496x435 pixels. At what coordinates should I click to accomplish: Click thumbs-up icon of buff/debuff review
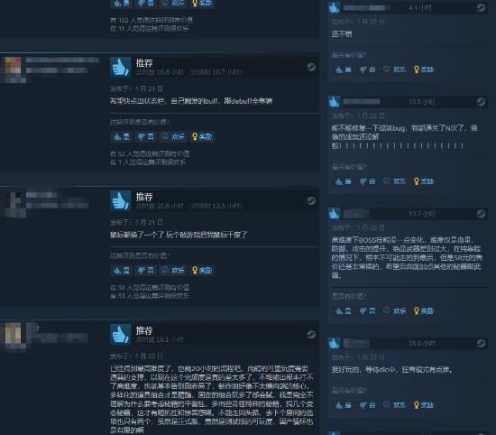pyautogui.click(x=120, y=67)
